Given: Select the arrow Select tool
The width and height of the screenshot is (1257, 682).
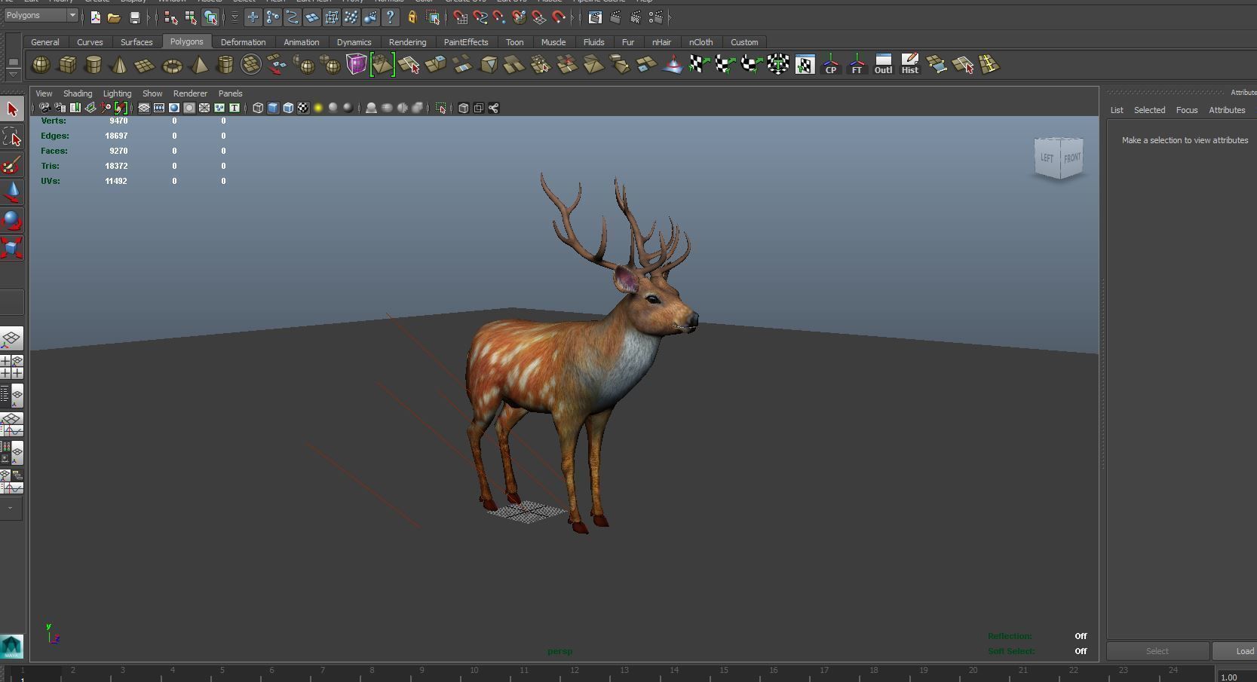Looking at the screenshot, I should click(12, 109).
